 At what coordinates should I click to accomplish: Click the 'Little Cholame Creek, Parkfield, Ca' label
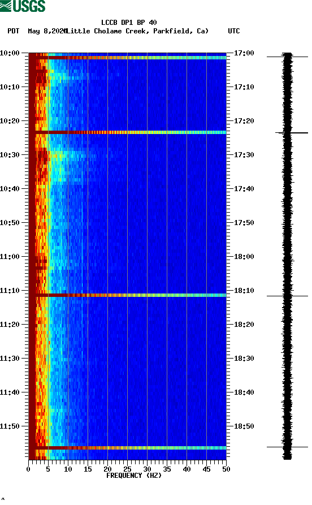coord(137,31)
